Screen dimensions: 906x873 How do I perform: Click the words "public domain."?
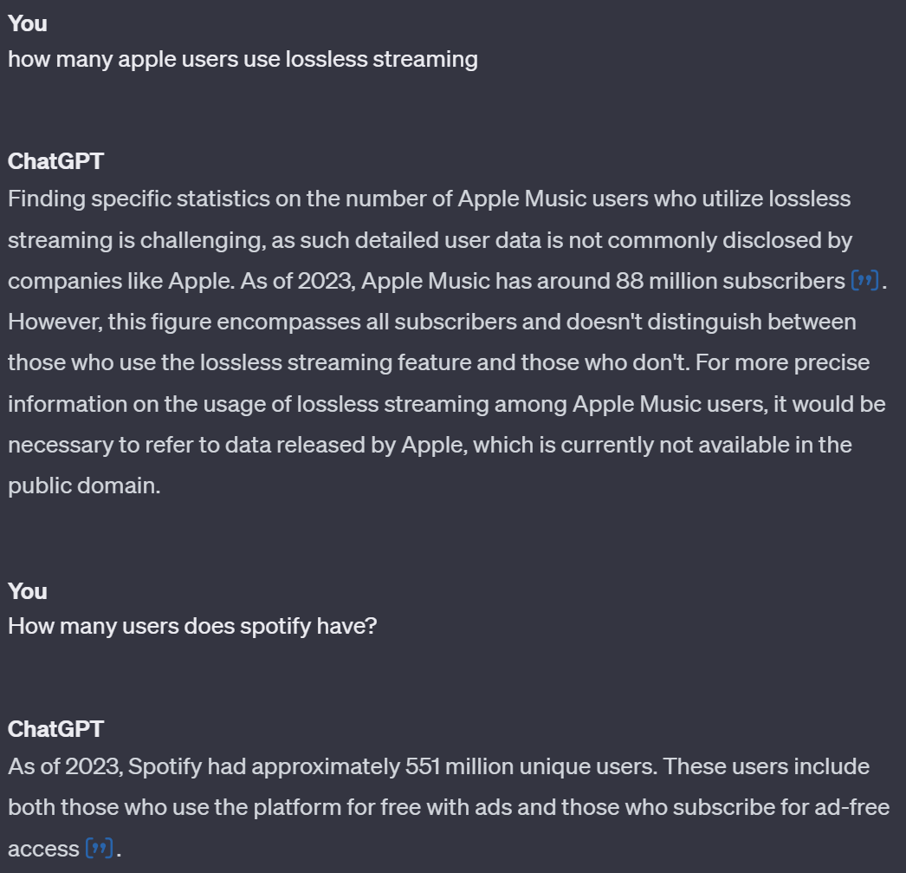pyautogui.click(x=84, y=485)
